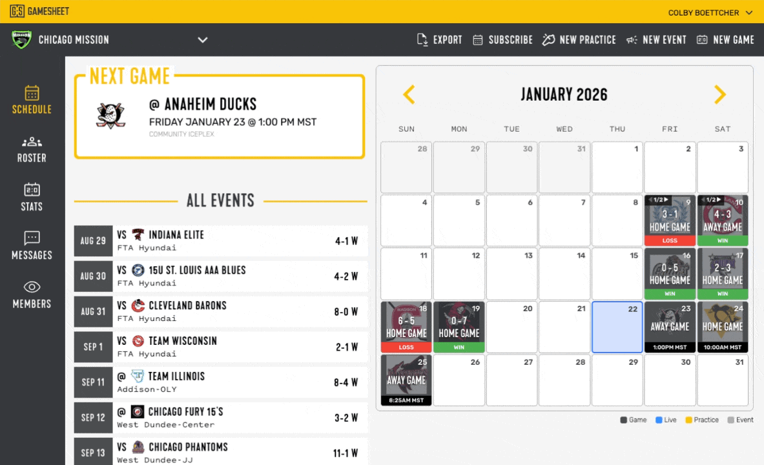764x465 pixels.
Task: Select the Schedule sidebar label
Action: click(32, 110)
